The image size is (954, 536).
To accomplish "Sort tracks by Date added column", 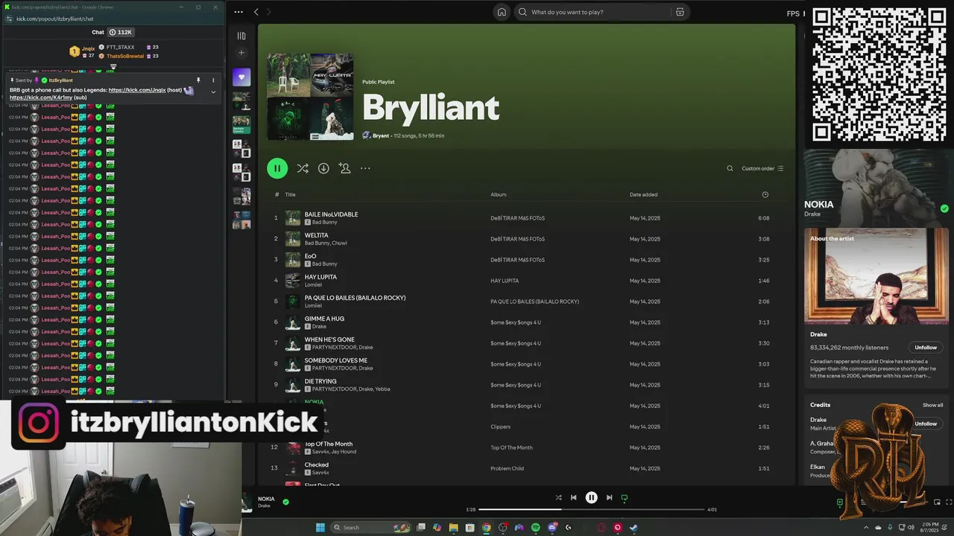I will (643, 194).
